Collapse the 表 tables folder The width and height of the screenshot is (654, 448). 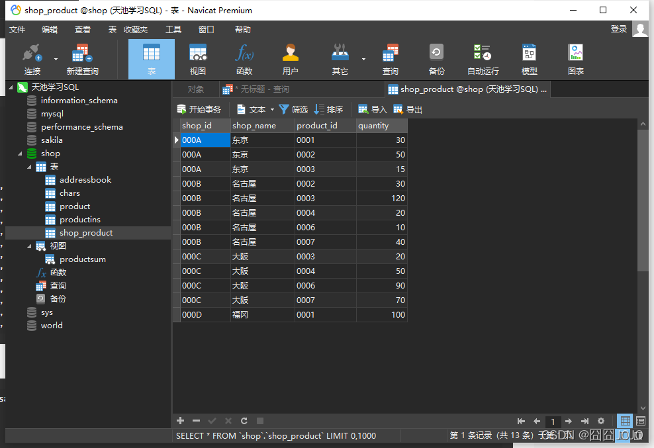click(29, 167)
